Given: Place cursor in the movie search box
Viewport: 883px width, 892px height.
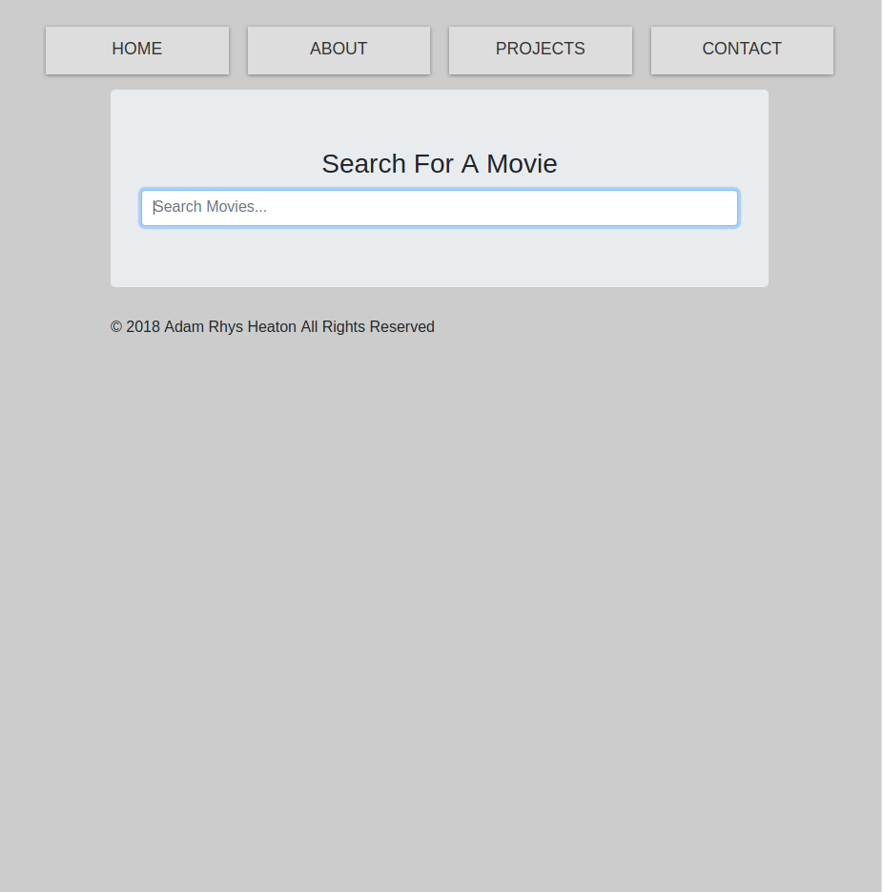Looking at the screenshot, I should (x=440, y=208).
